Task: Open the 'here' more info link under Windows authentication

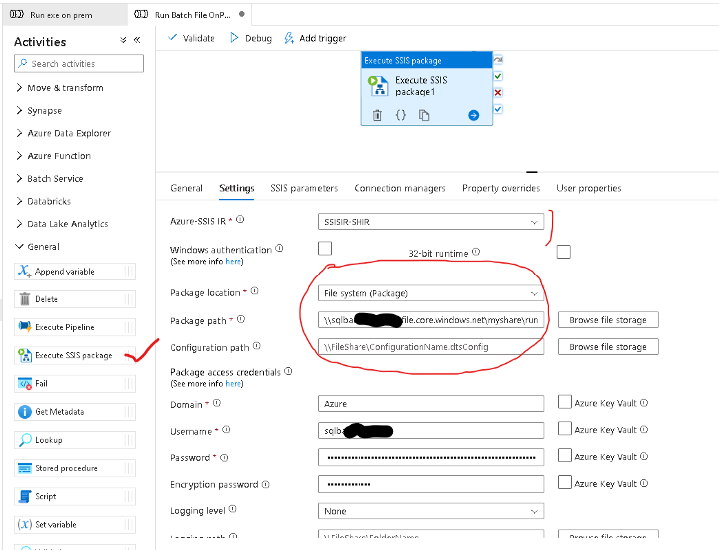Action: click(x=233, y=261)
